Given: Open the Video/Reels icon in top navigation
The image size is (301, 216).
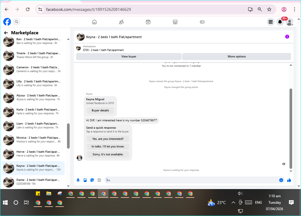Looking at the screenshot, I should (148, 22).
